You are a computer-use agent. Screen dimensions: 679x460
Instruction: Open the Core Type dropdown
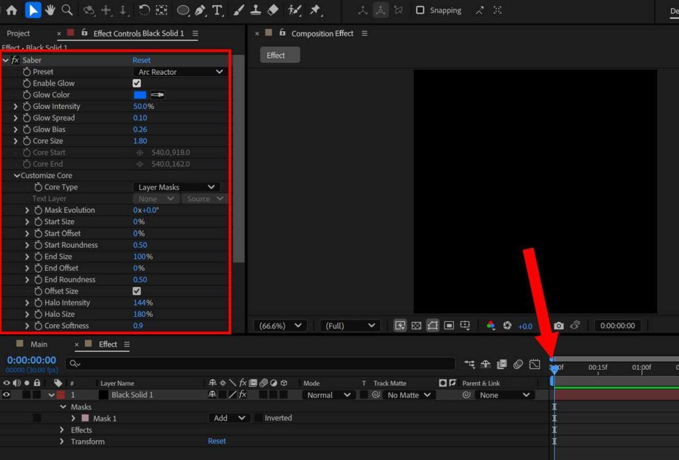[x=176, y=187]
